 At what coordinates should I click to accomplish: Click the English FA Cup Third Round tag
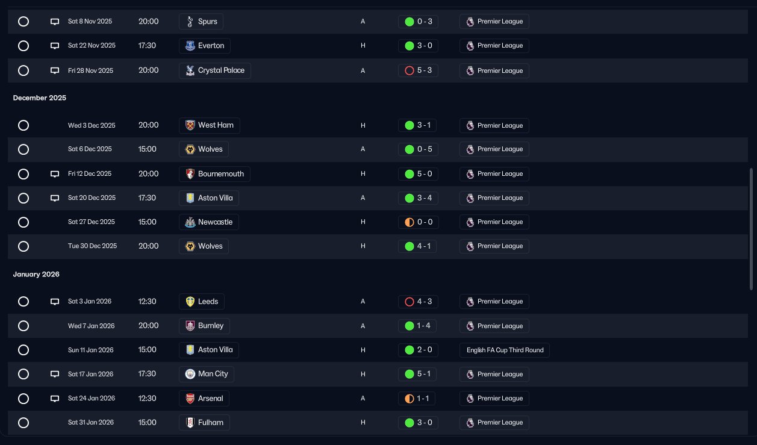(x=505, y=350)
